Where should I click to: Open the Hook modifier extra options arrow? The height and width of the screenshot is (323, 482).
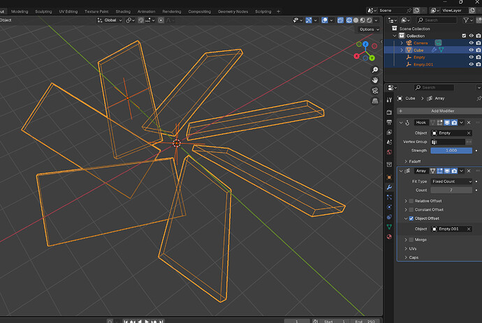point(462,123)
